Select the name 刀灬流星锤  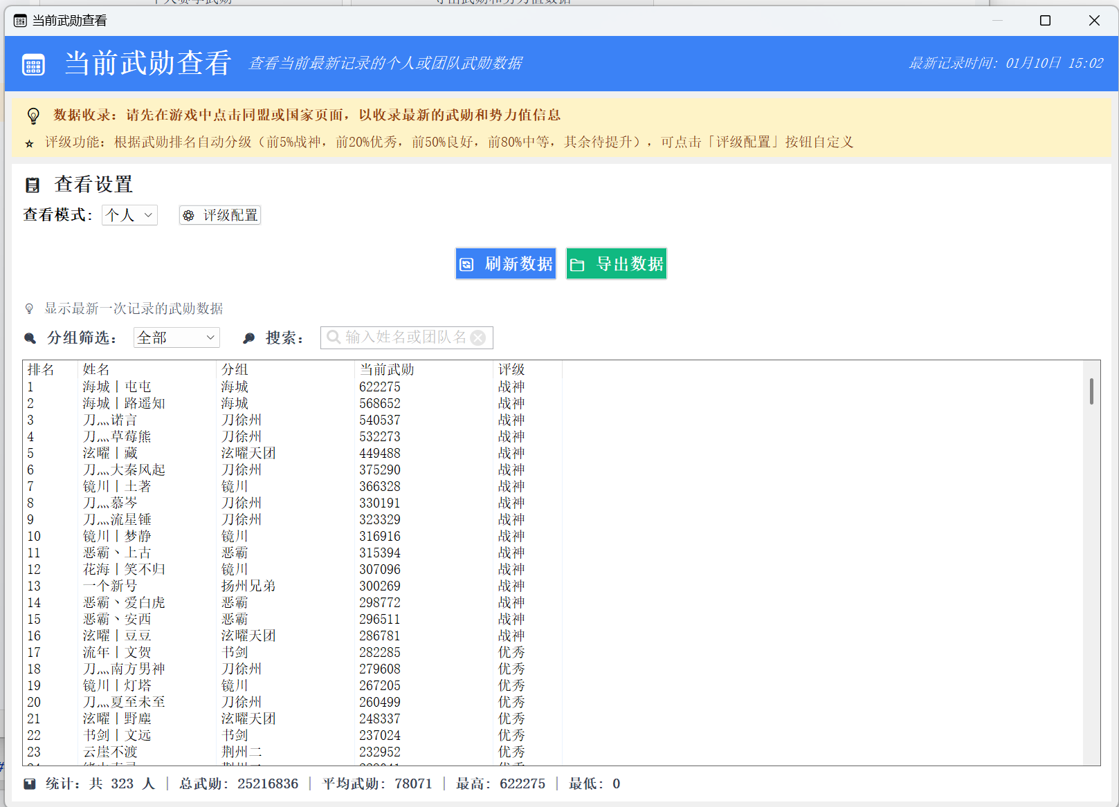(x=117, y=519)
